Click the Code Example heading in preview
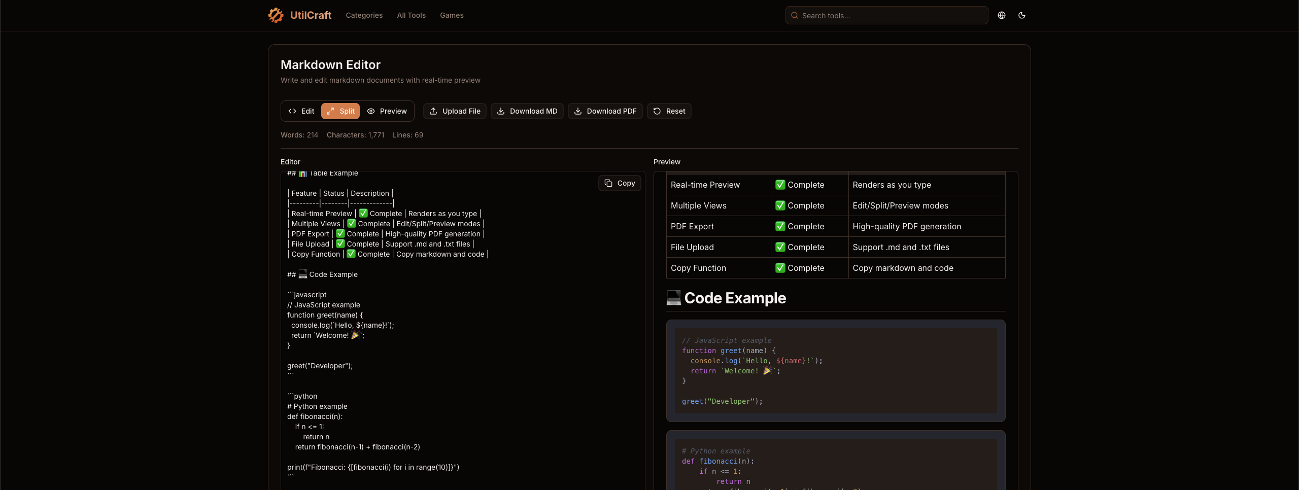 pos(735,298)
